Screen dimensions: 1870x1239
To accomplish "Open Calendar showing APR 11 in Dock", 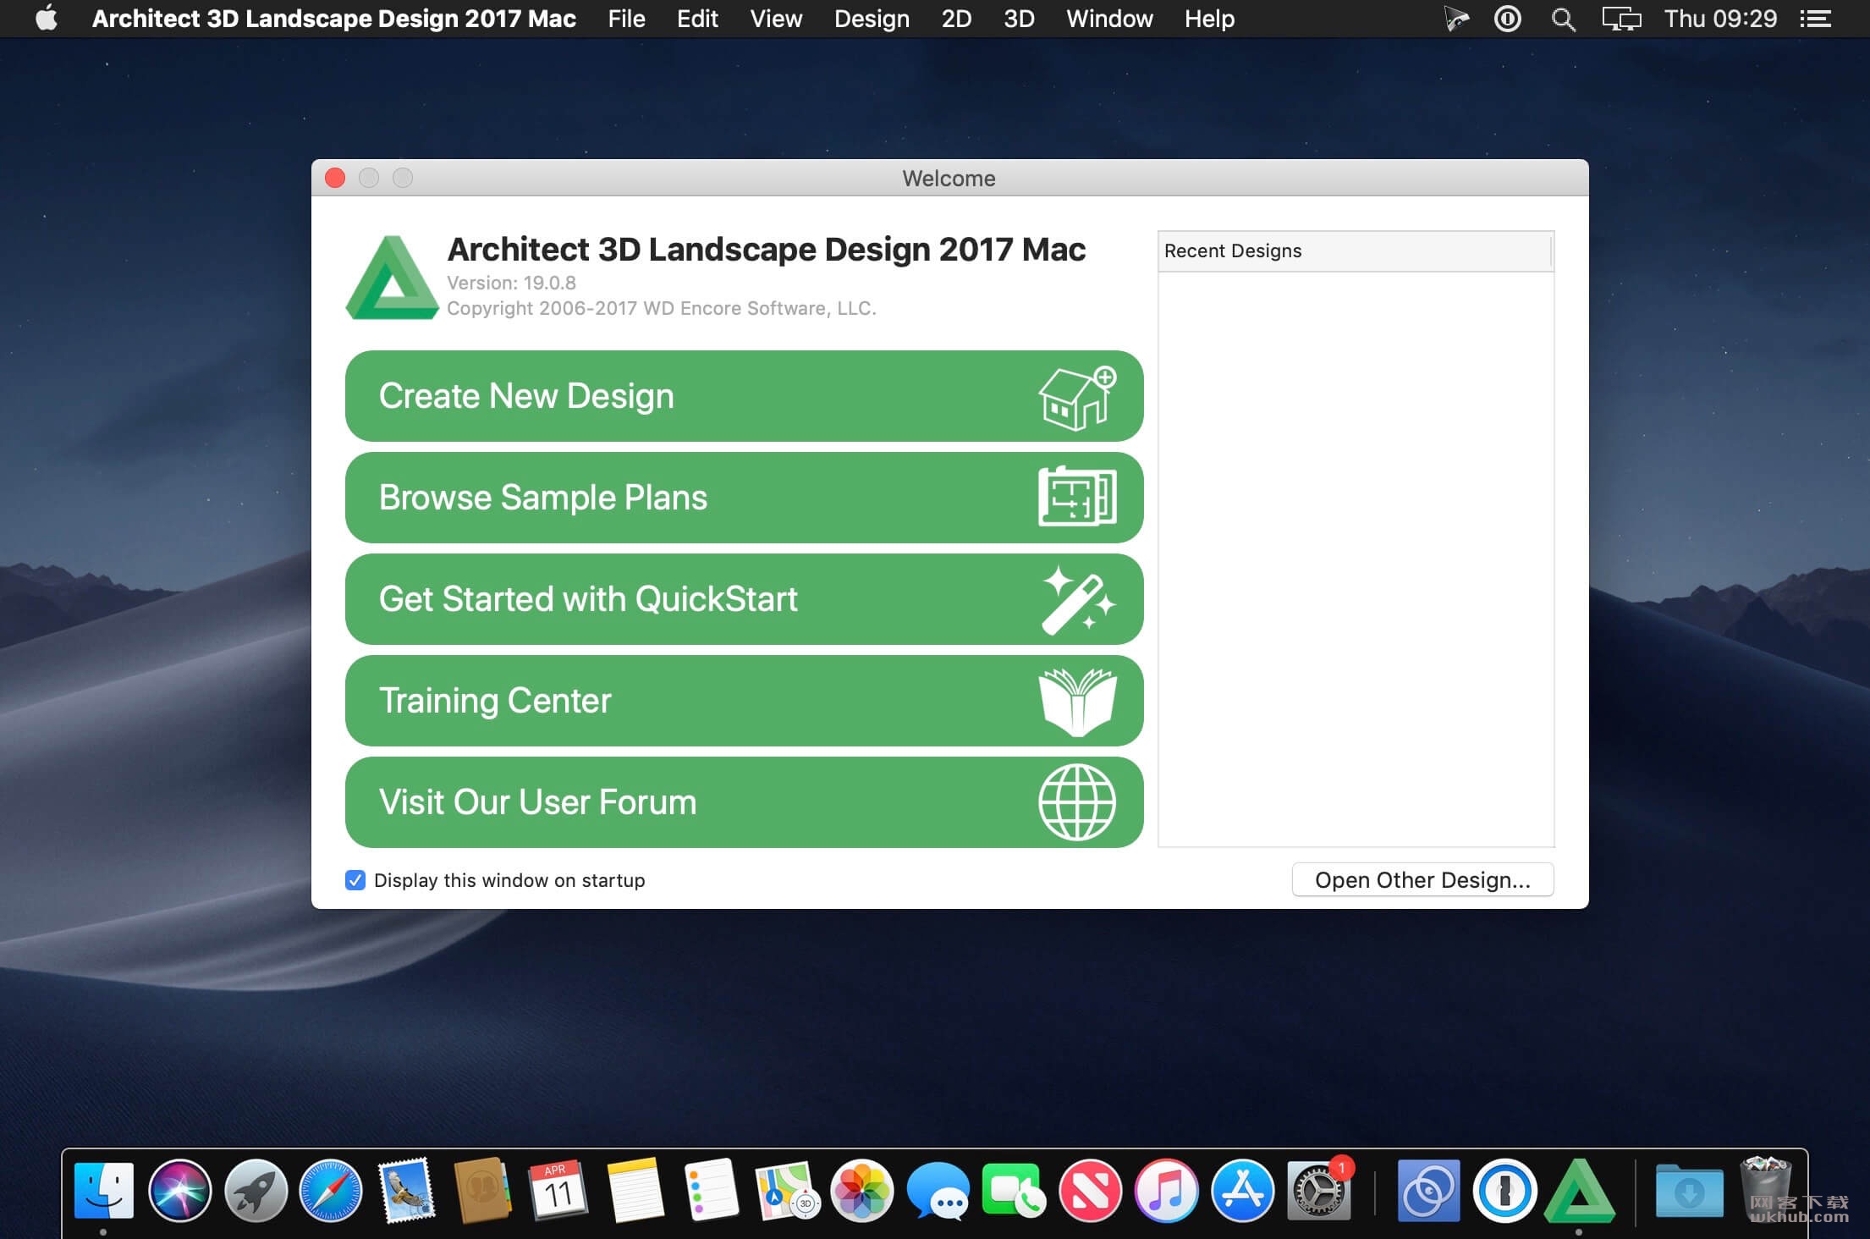I will click(558, 1191).
